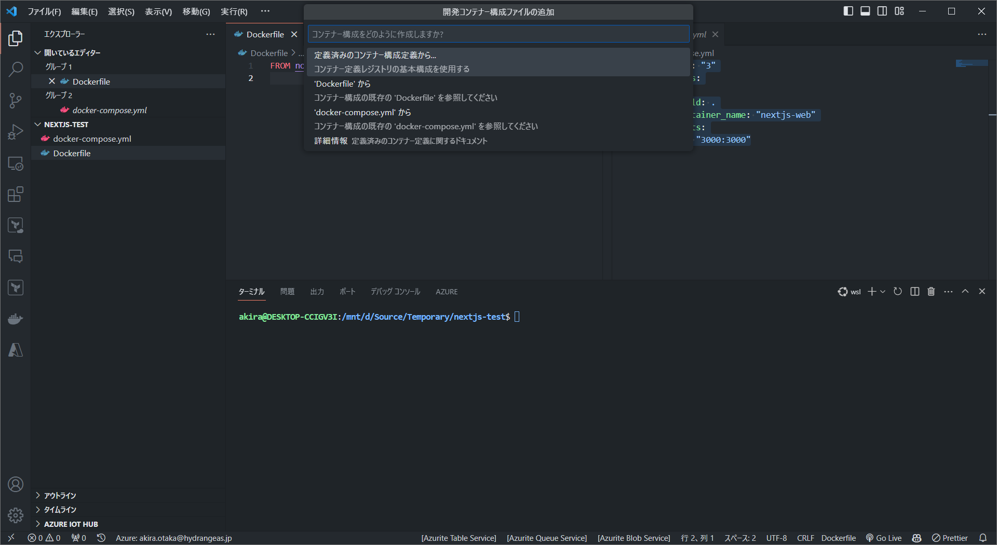This screenshot has width=997, height=545.
Task: Select the Dockerfile editor tab
Action: 265,34
